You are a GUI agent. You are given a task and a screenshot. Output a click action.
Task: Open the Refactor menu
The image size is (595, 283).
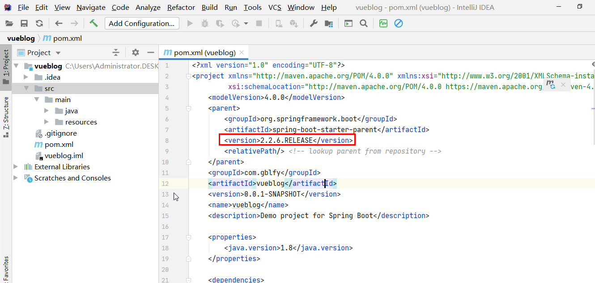point(181,7)
